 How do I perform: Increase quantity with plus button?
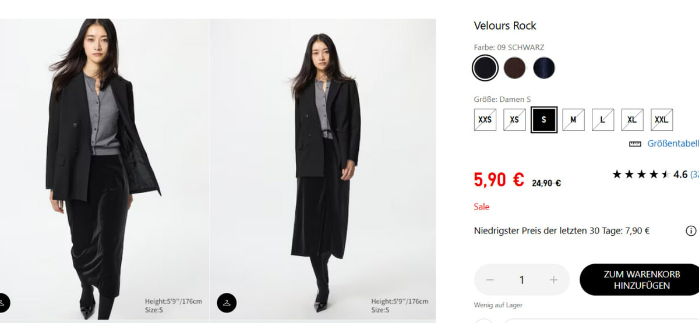553,280
